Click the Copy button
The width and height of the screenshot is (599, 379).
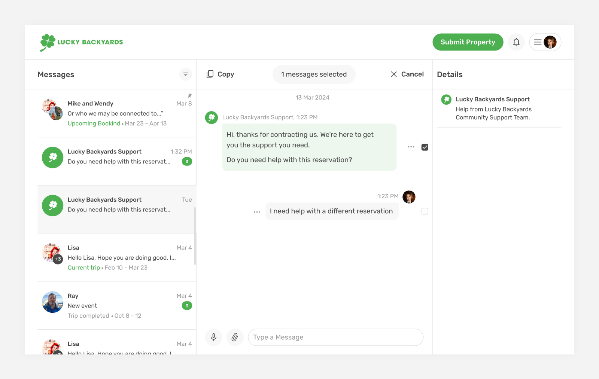tap(220, 74)
